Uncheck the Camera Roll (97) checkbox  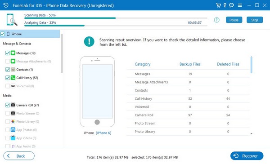tap(7, 105)
